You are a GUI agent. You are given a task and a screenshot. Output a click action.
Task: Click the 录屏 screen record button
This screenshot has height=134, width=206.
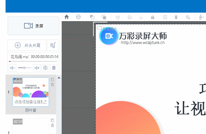[x=33, y=26]
